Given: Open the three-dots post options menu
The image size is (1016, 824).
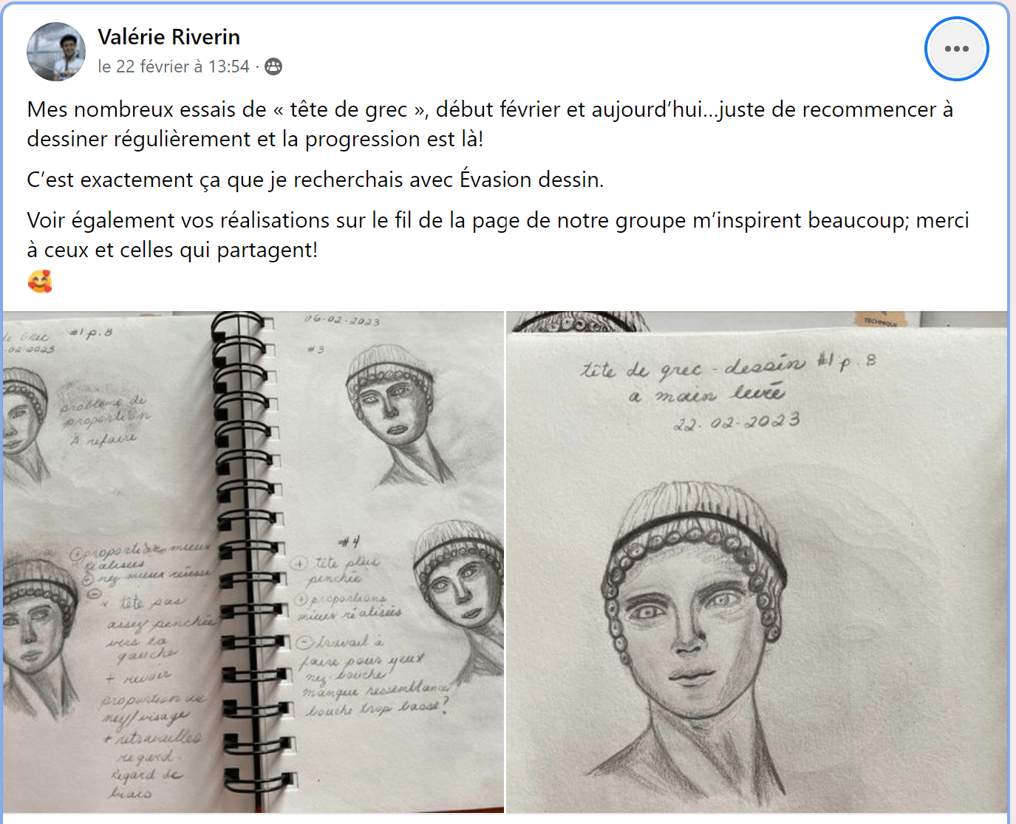Looking at the screenshot, I should click(x=956, y=49).
